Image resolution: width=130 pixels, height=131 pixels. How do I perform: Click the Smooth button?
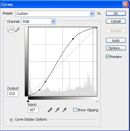(116, 31)
